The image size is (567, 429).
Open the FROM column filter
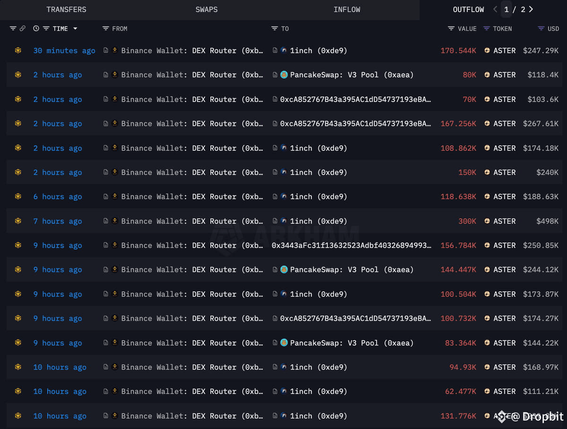pos(105,29)
